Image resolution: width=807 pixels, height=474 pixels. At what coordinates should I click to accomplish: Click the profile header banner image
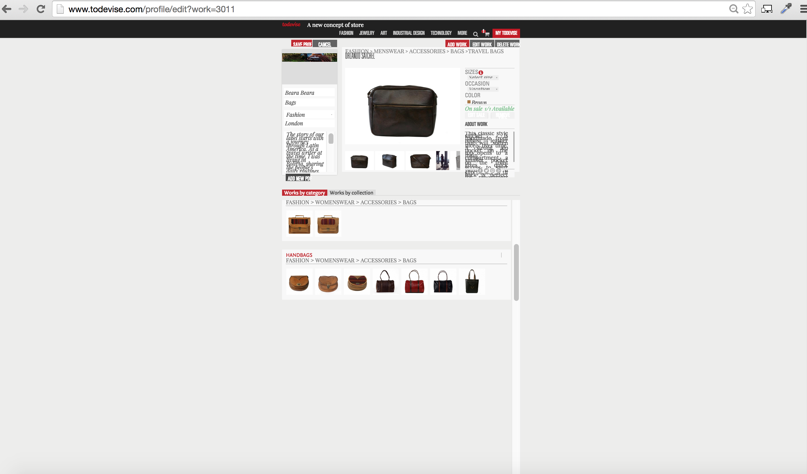click(309, 57)
